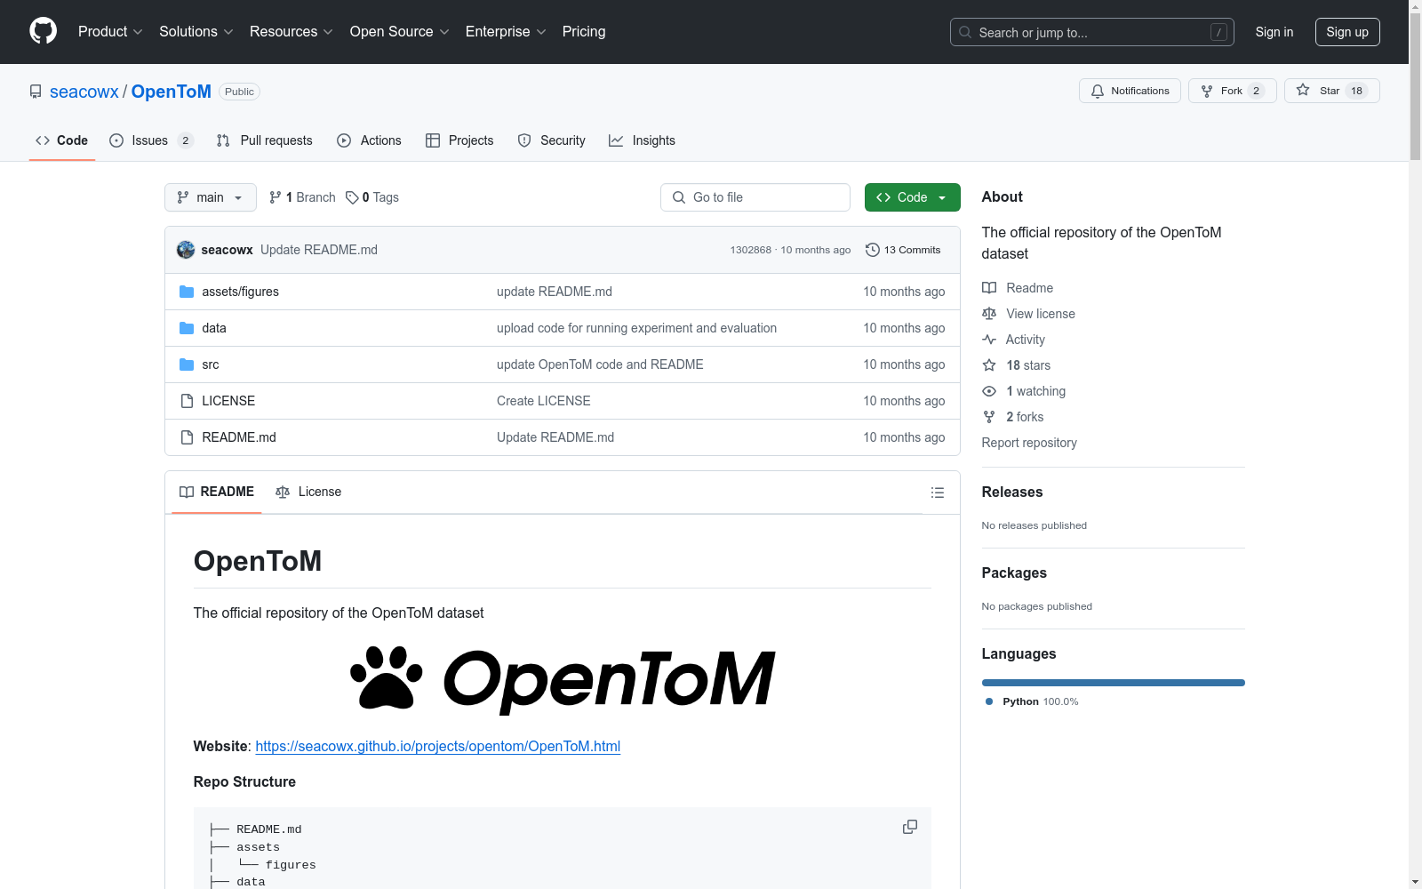Click the book icon beside Readme
This screenshot has height=889, width=1422.
pos(989,288)
